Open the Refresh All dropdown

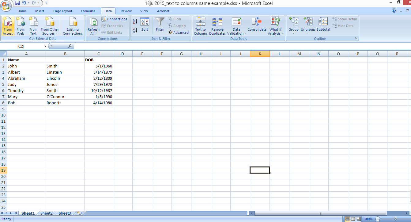click(93, 26)
